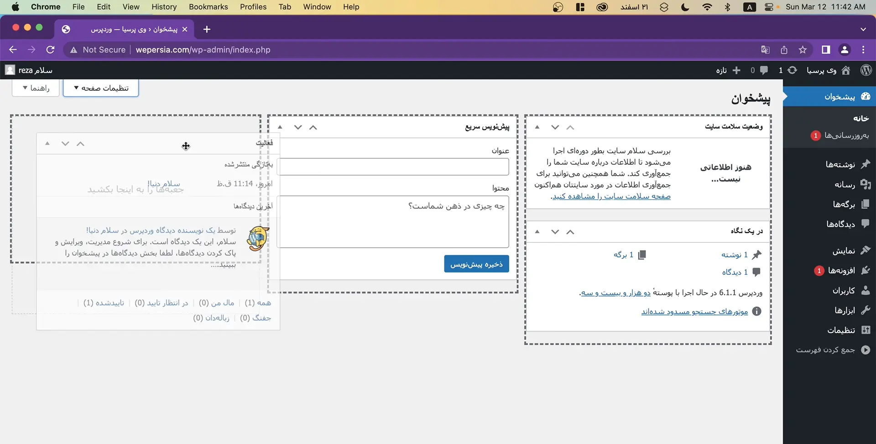The width and height of the screenshot is (876, 444).
Task: Click the Chrome share icon
Action: point(784,50)
